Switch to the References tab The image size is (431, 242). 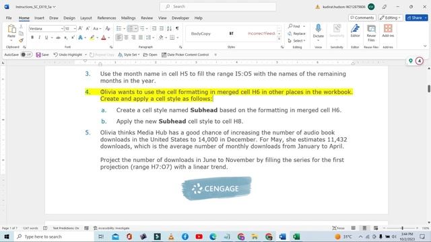point(106,18)
